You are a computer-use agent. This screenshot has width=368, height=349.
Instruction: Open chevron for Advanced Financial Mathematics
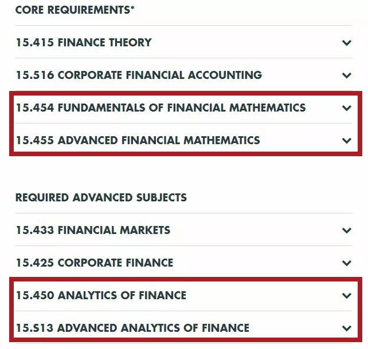[346, 141]
